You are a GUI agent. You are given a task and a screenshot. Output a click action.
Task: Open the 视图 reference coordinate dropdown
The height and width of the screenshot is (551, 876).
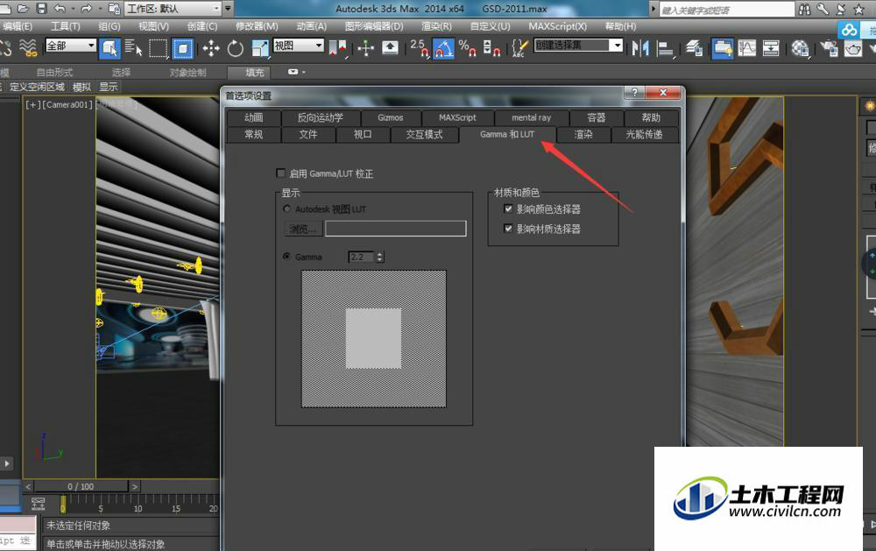click(x=299, y=46)
